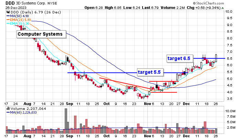This screenshot has width=241, height=139.
Task: Select the target 6.5 label
Action: coord(180,58)
